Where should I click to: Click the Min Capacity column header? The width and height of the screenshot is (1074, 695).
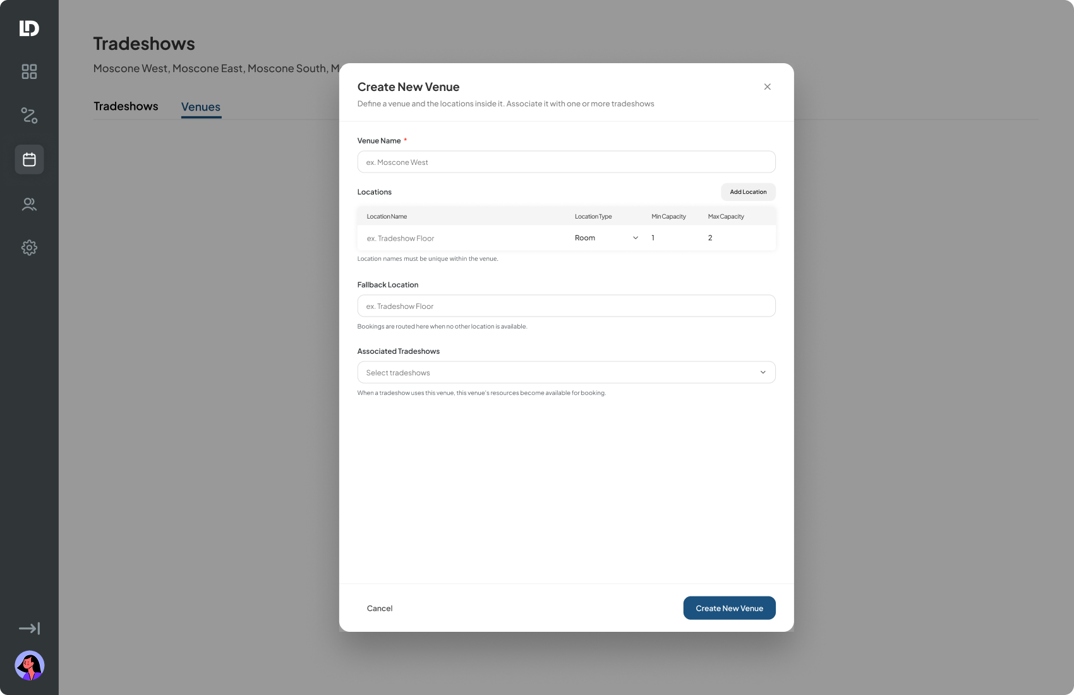coord(668,217)
